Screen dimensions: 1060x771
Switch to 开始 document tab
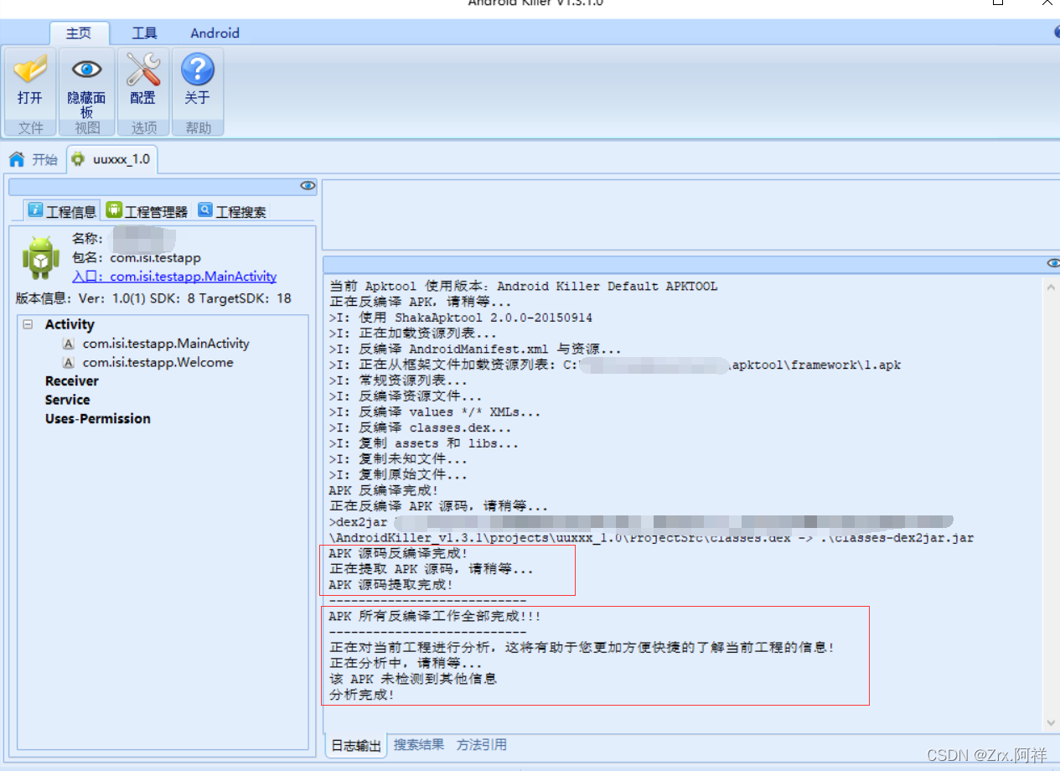pyautogui.click(x=34, y=159)
